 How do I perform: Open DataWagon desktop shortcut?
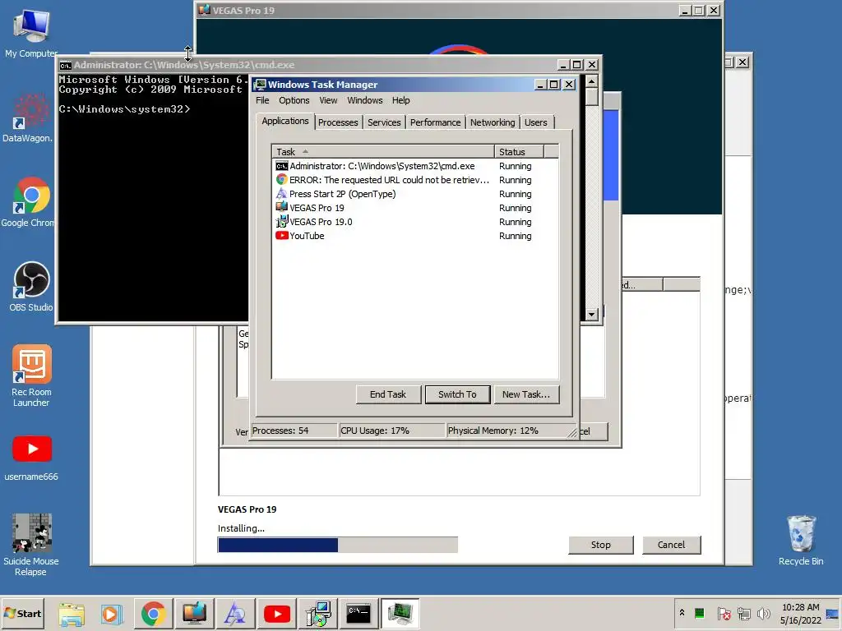tap(28, 118)
